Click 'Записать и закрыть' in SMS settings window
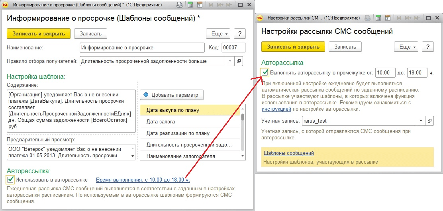The height and width of the screenshot is (211, 443). (293, 47)
